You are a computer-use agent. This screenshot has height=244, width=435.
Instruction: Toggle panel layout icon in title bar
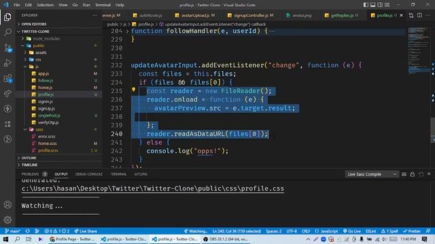tap(373, 5)
